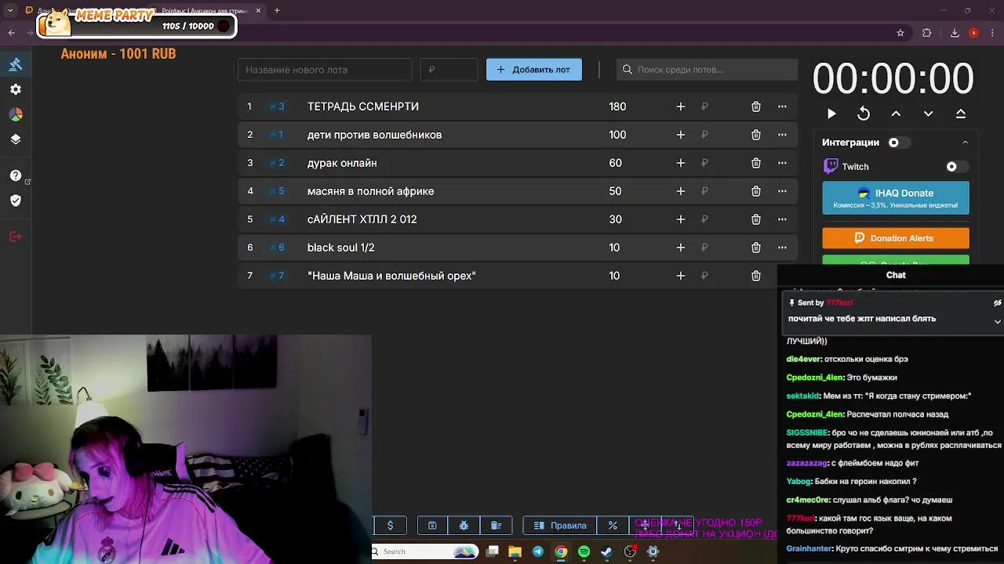Click the ₽ field on ТЕТРАДЬ ССМЕНРТИ row
This screenshot has height=564, width=1004.
click(704, 107)
